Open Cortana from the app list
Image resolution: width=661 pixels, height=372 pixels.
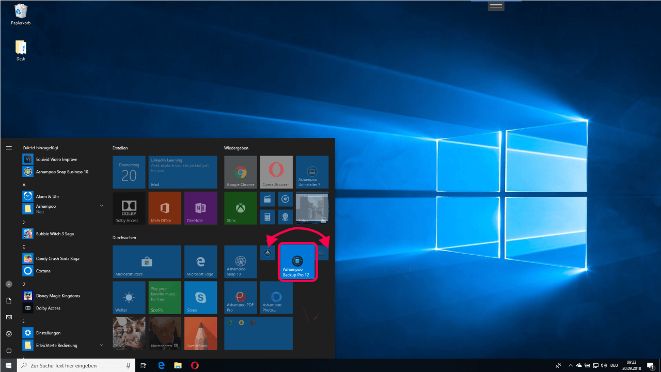64,271
